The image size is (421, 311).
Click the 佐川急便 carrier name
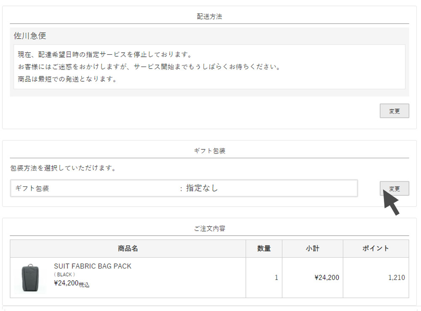click(x=30, y=36)
